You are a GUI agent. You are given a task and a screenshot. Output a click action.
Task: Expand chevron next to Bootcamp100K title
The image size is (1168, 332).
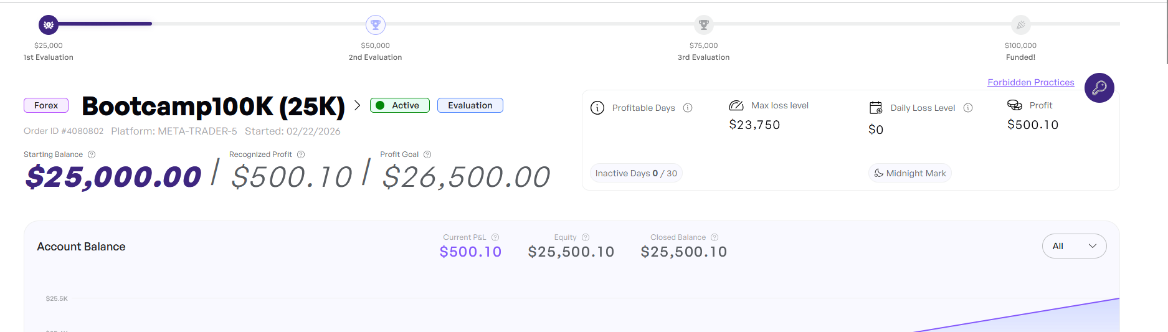coord(357,105)
